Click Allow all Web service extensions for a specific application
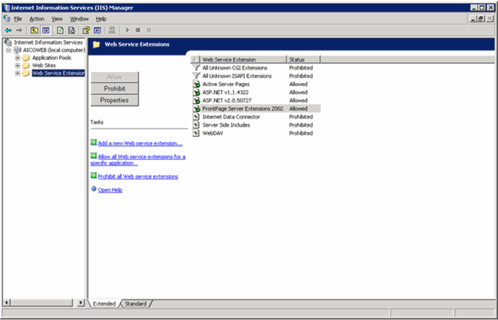 (138, 160)
